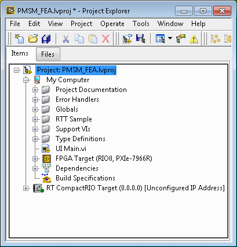
Task: Click the red X Delete icon
Action: coord(105,39)
